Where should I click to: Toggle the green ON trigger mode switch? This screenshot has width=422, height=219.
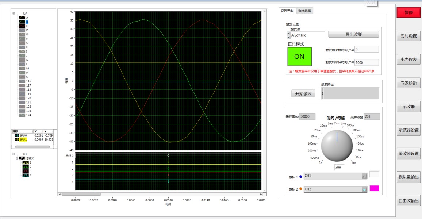(300, 57)
